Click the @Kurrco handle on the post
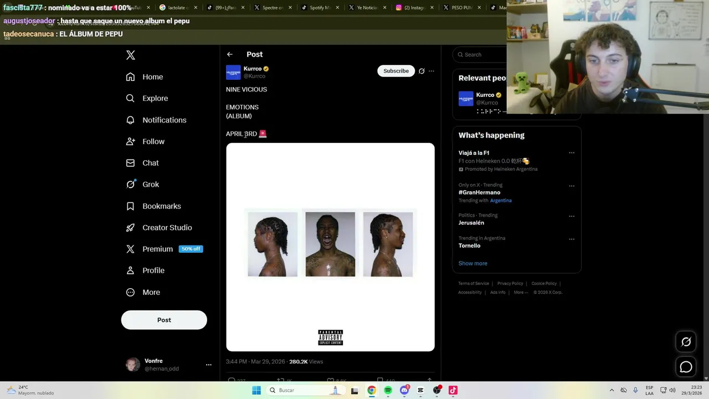Screen dimensions: 709x399 254,76
